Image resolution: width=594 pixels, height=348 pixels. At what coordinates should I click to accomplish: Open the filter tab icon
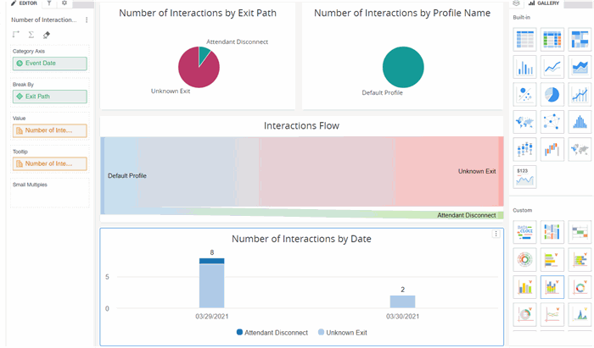click(48, 3)
